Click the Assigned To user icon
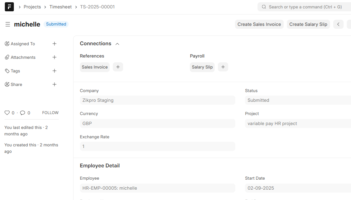Image resolution: width=351 pixels, height=200 pixels. 7,44
